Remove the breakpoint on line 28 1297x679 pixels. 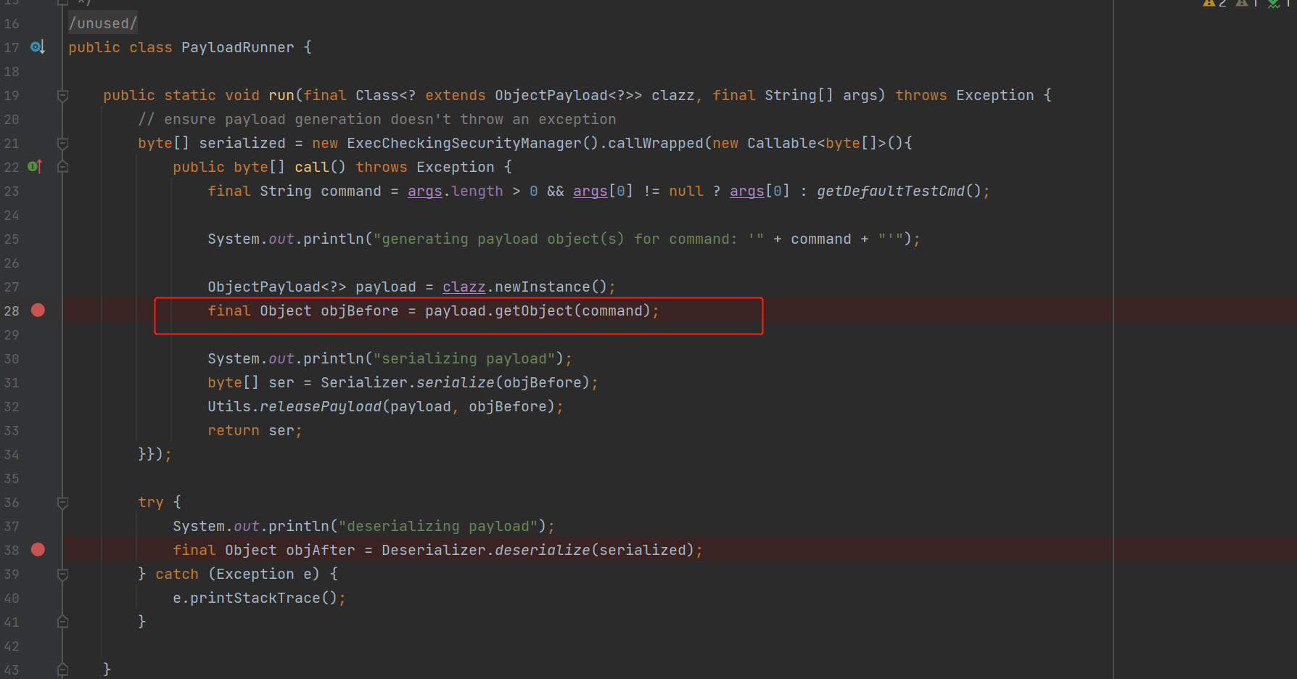[x=38, y=310]
